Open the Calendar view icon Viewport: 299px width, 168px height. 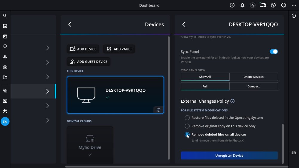[5, 36]
